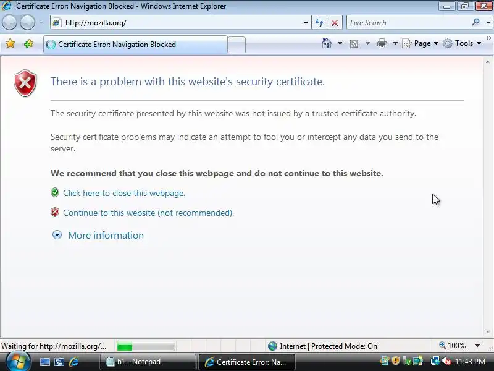The width and height of the screenshot is (494, 371).
Task: Click scrollbar down arrow on the page
Action: coord(488,332)
